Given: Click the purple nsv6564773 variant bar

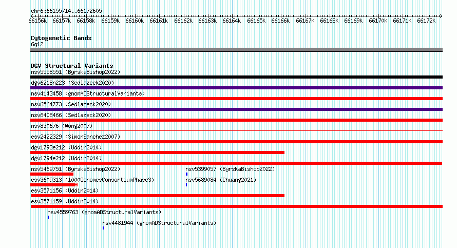Looking at the screenshot, I should click(236, 109).
